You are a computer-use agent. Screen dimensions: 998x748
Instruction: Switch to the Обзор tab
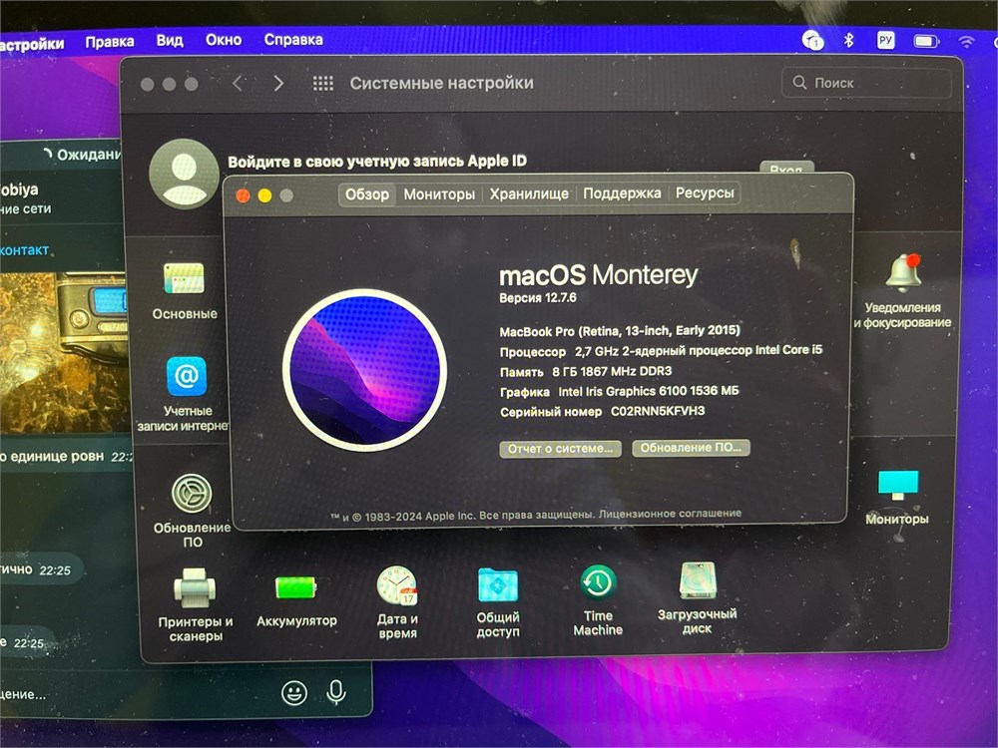pyautogui.click(x=366, y=194)
